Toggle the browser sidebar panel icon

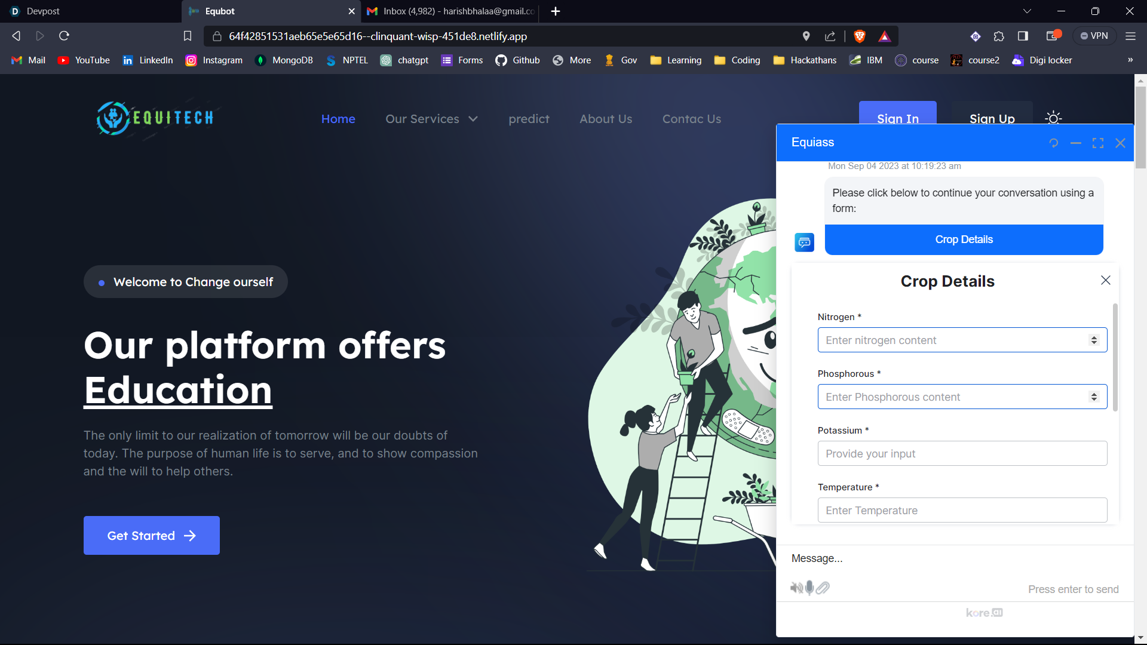pyautogui.click(x=1023, y=36)
